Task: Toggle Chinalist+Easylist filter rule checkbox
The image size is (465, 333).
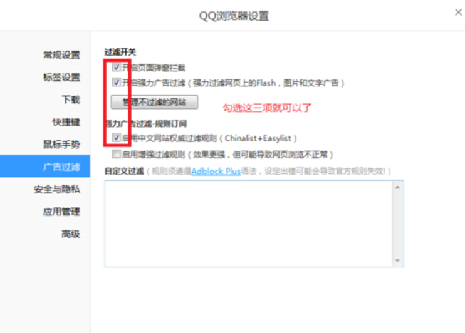Action: pyautogui.click(x=117, y=137)
